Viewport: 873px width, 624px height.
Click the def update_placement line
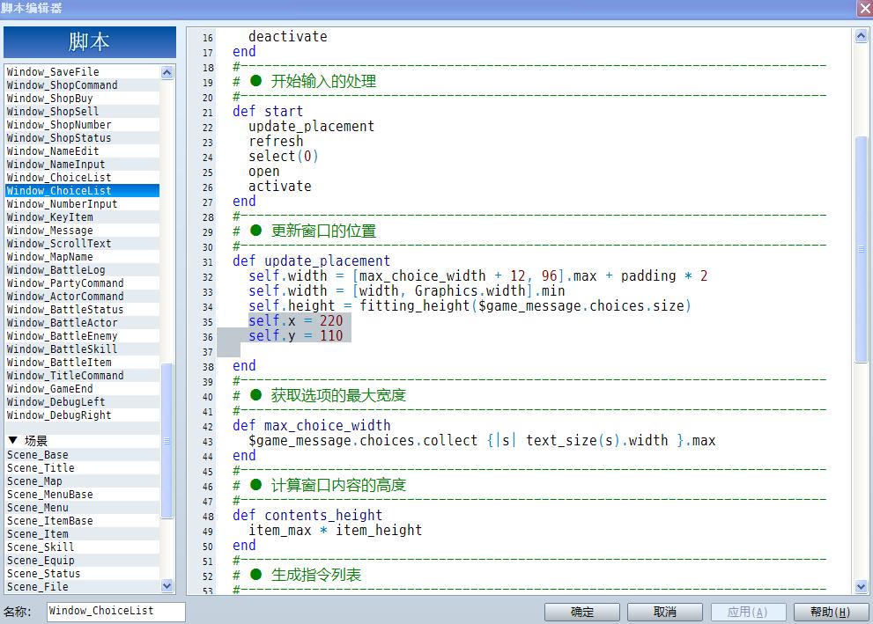click(x=311, y=261)
